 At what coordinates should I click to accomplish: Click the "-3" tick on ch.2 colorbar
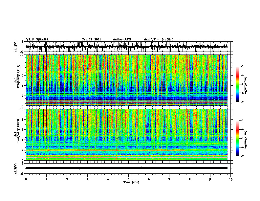tap(242, 121)
